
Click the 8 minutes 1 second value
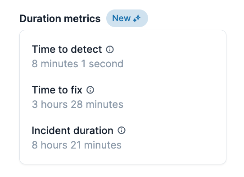pyautogui.click(x=77, y=64)
